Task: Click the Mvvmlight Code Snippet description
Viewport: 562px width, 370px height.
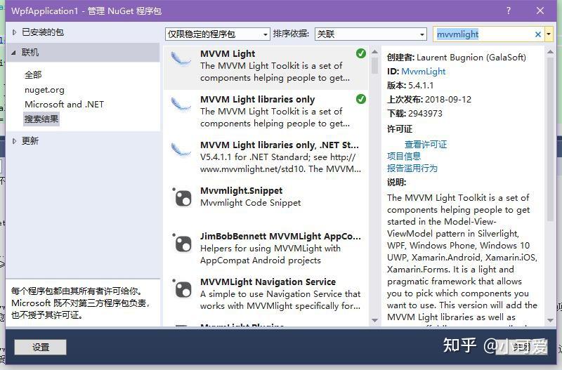Action: point(250,203)
